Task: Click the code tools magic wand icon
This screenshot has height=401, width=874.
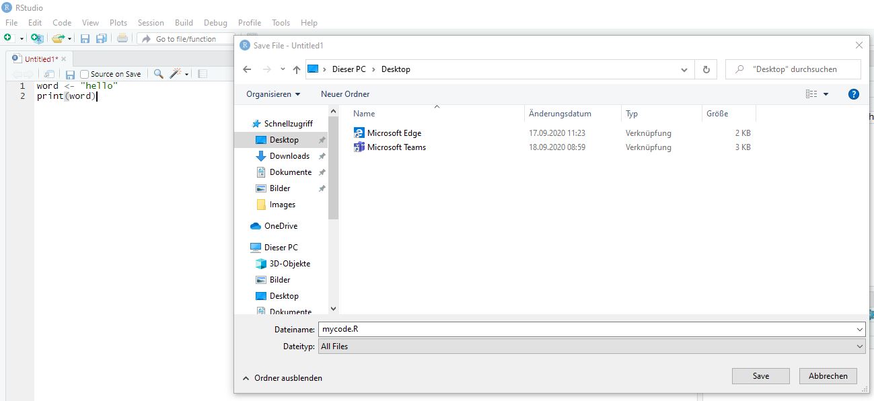Action: [x=176, y=74]
